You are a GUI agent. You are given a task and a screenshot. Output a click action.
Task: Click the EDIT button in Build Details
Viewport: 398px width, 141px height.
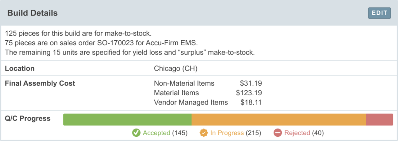click(x=379, y=13)
